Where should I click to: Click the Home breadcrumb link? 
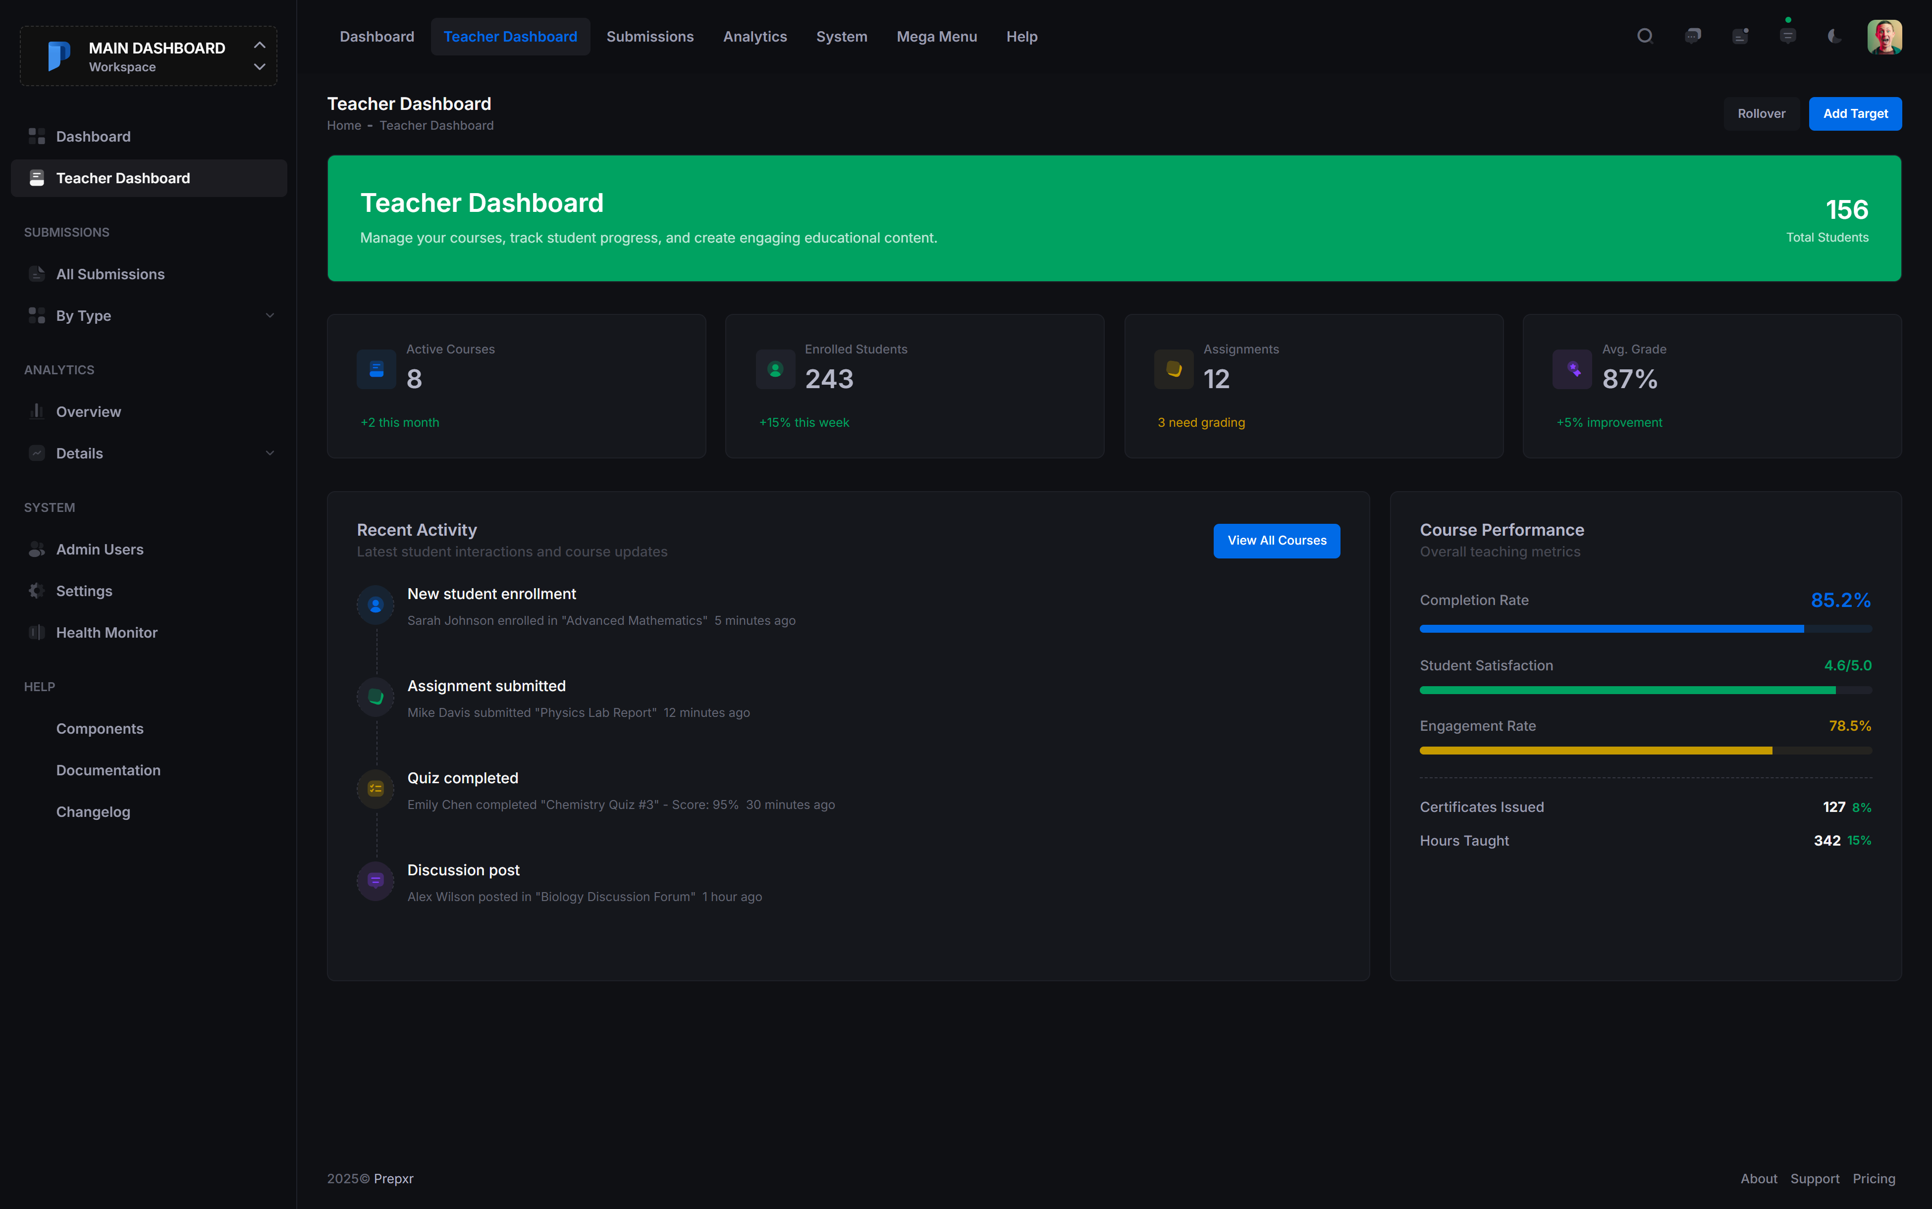(344, 126)
